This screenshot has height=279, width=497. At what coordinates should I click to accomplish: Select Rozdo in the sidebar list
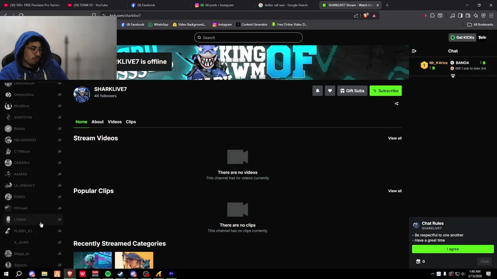pos(33,129)
